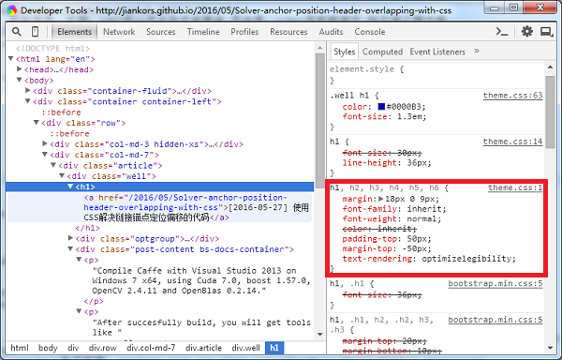Click the dock side icon
562x360 pixels.
tap(546, 32)
